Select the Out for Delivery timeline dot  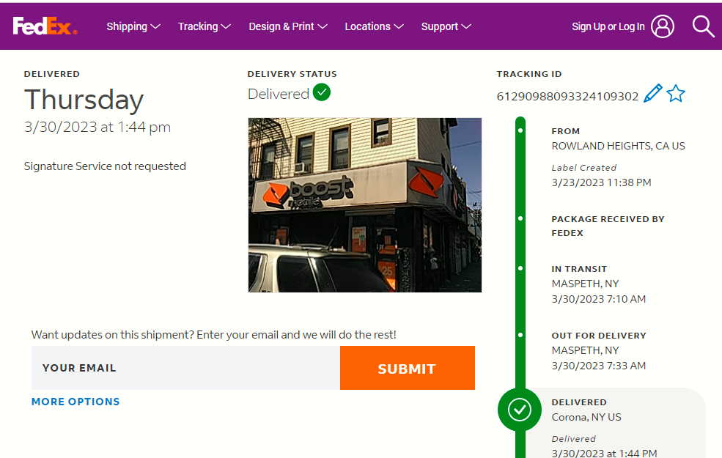520,335
